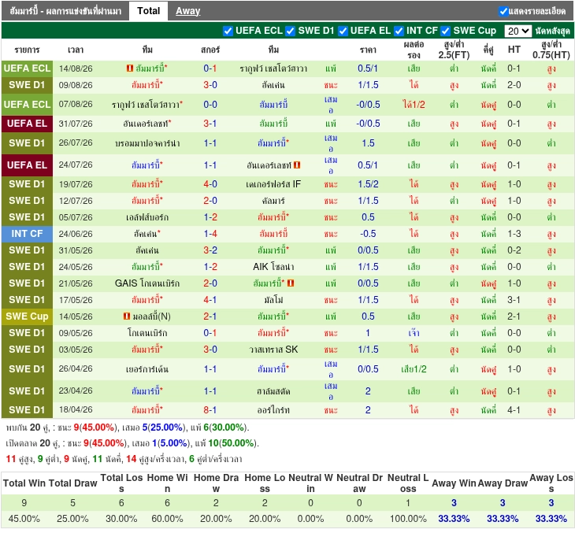The width and height of the screenshot is (575, 533).
Task: Open score 0-1 of 14/08/26 match
Action: coord(210,68)
